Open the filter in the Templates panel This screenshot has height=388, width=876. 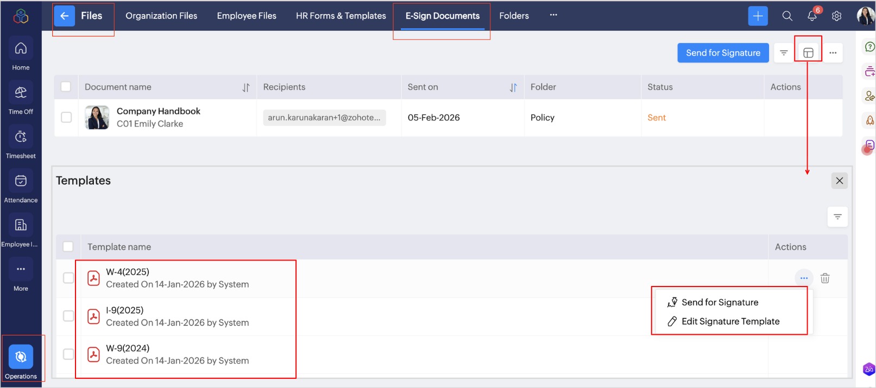pyautogui.click(x=837, y=217)
